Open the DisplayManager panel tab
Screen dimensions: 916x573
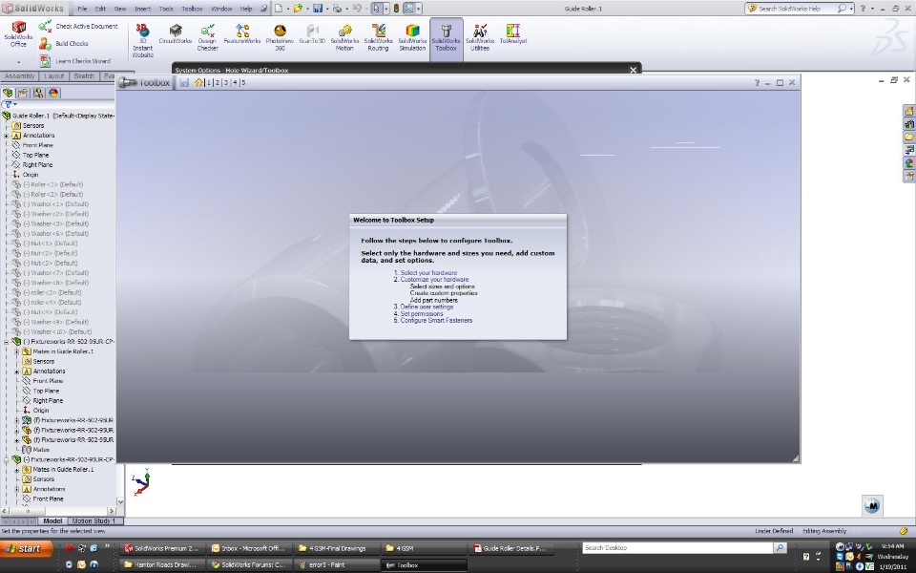(53, 93)
